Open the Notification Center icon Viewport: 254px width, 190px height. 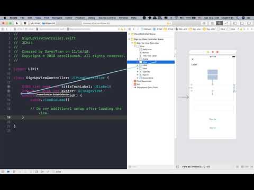249,18
